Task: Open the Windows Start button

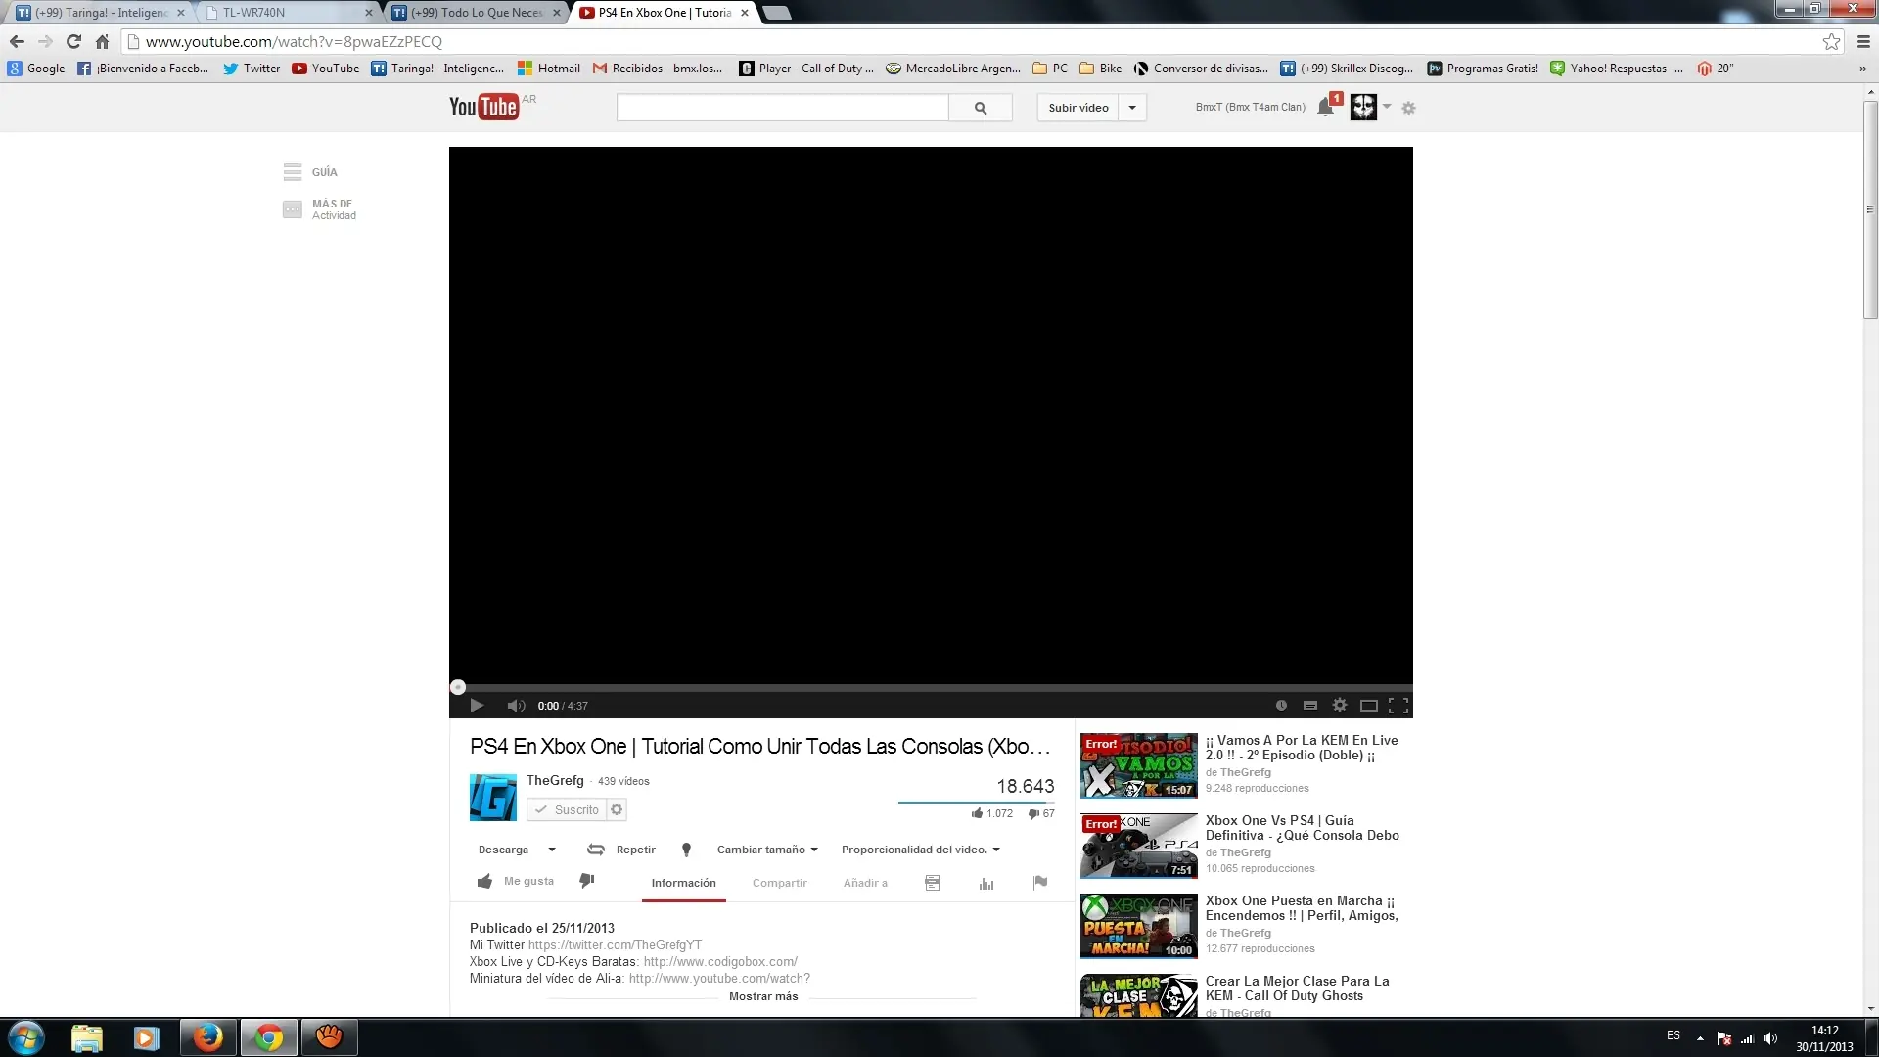Action: click(25, 1037)
